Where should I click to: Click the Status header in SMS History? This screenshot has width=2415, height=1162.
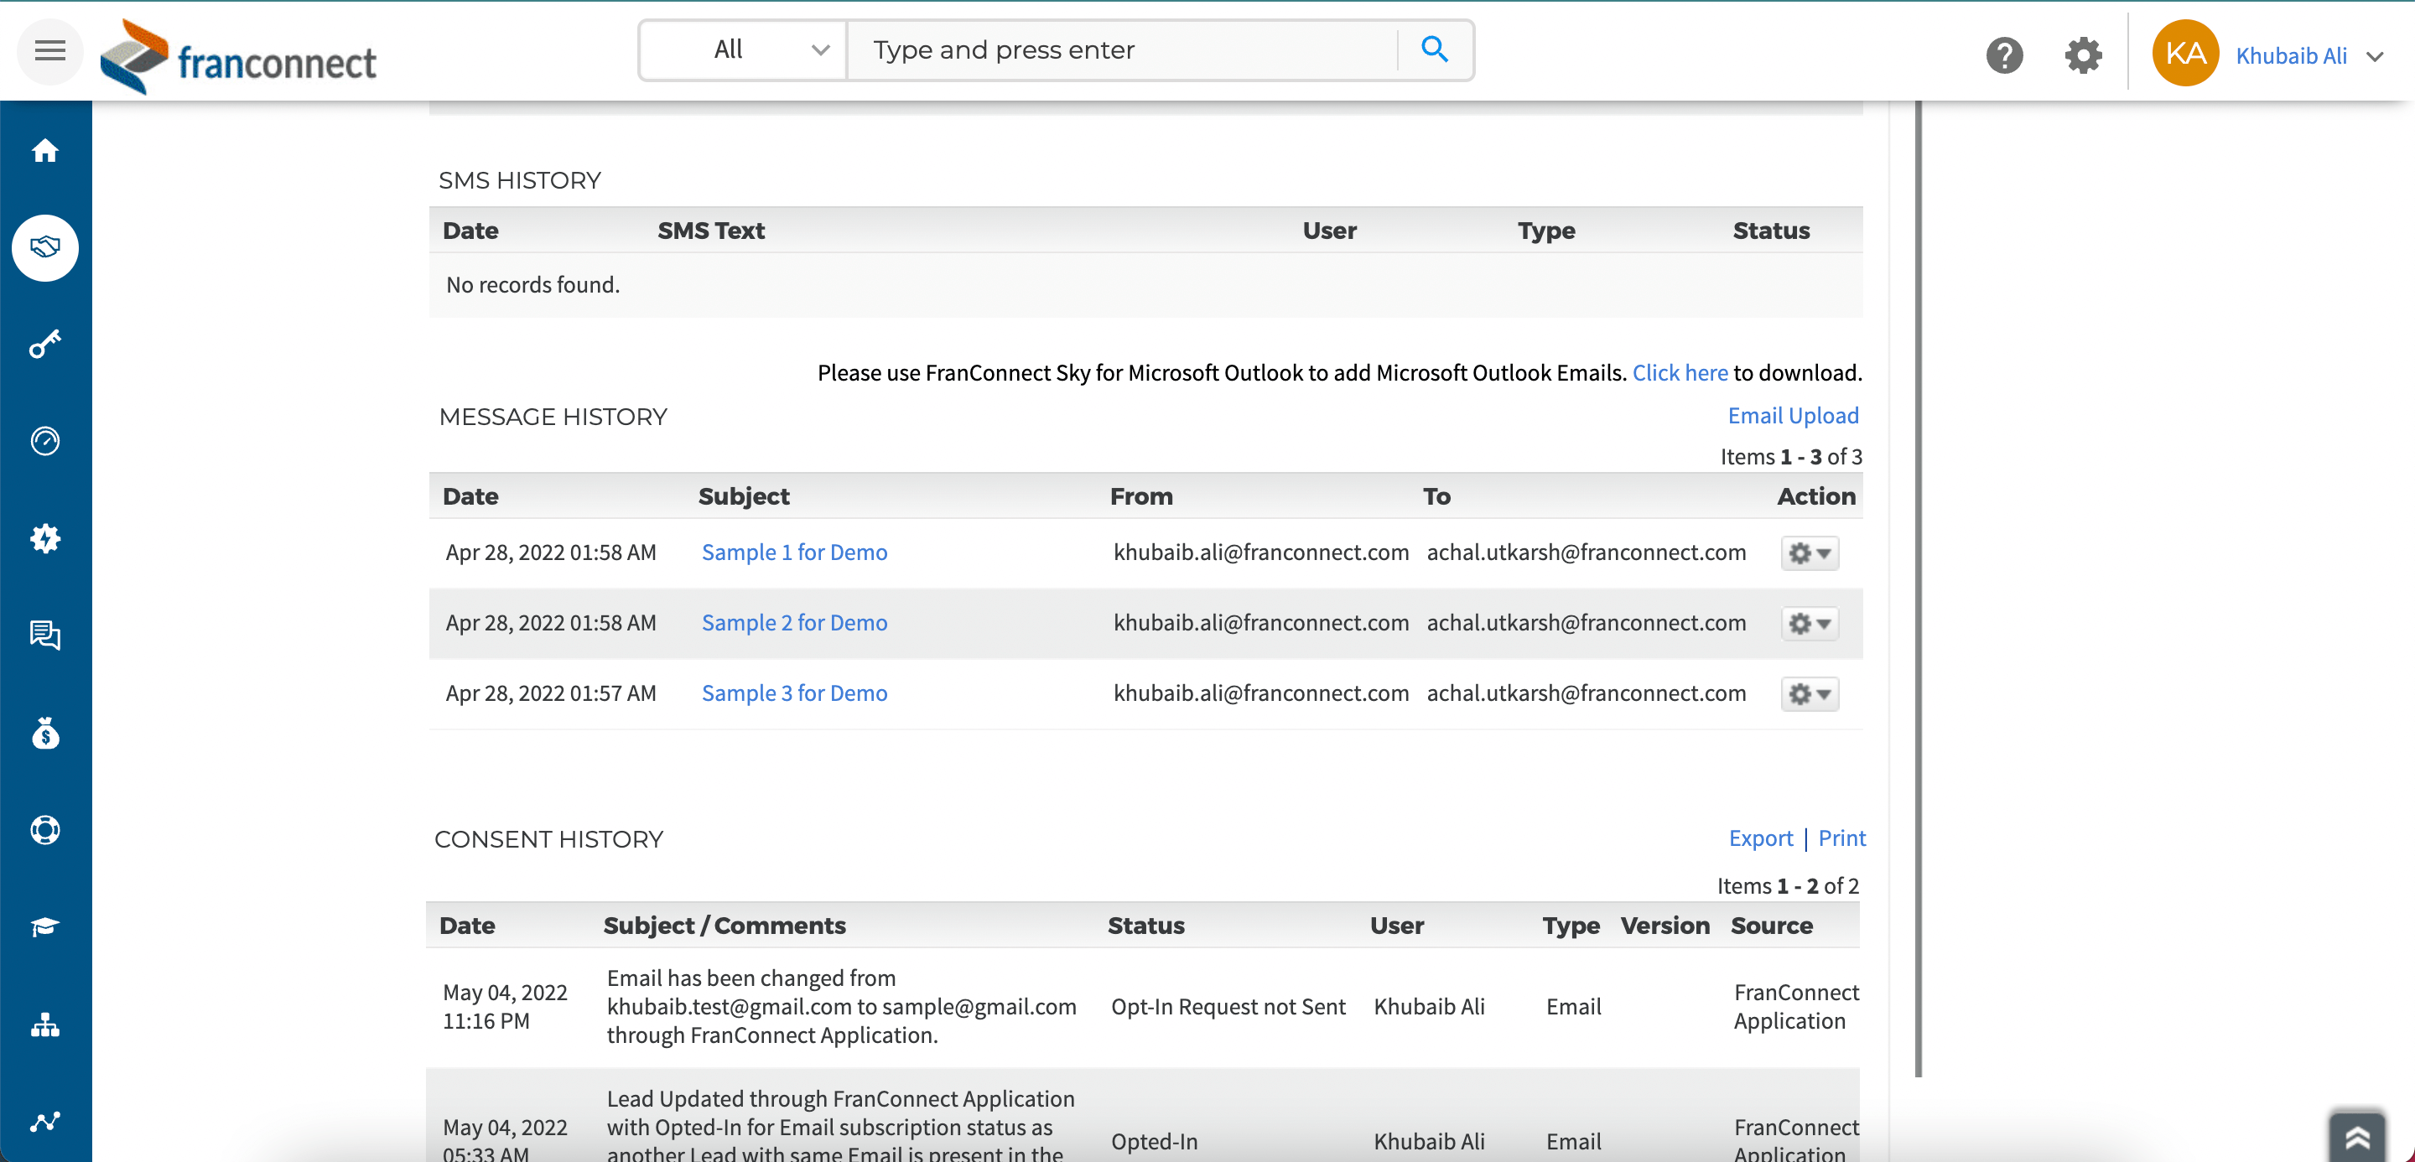pyautogui.click(x=1771, y=231)
